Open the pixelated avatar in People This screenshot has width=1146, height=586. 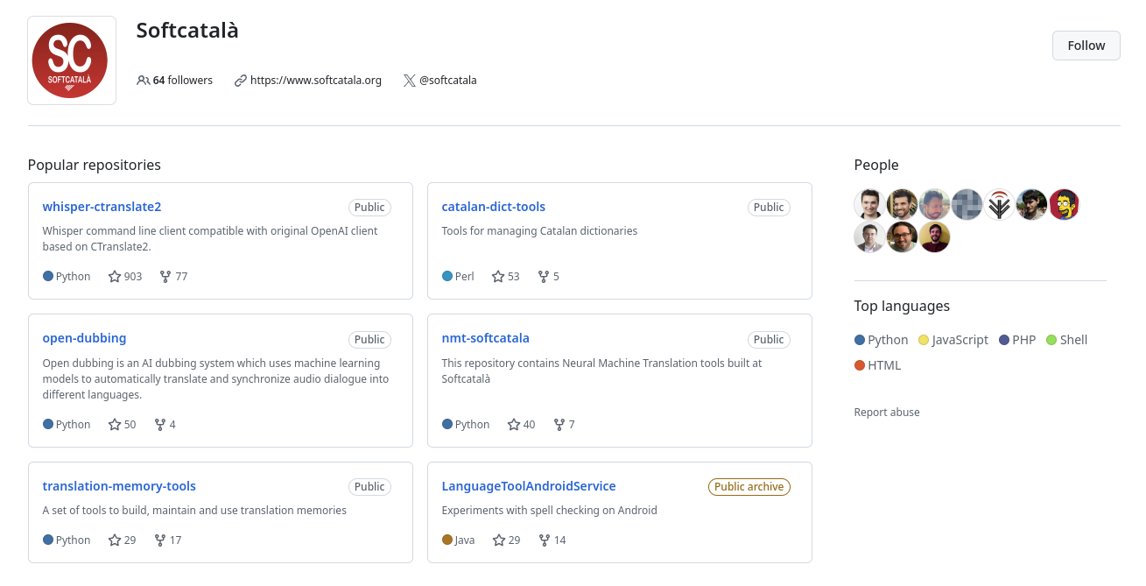pyautogui.click(x=967, y=204)
